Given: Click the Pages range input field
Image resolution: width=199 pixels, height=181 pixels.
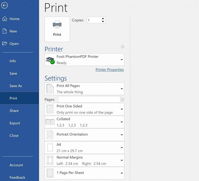Looking at the screenshot, I should (89, 100).
